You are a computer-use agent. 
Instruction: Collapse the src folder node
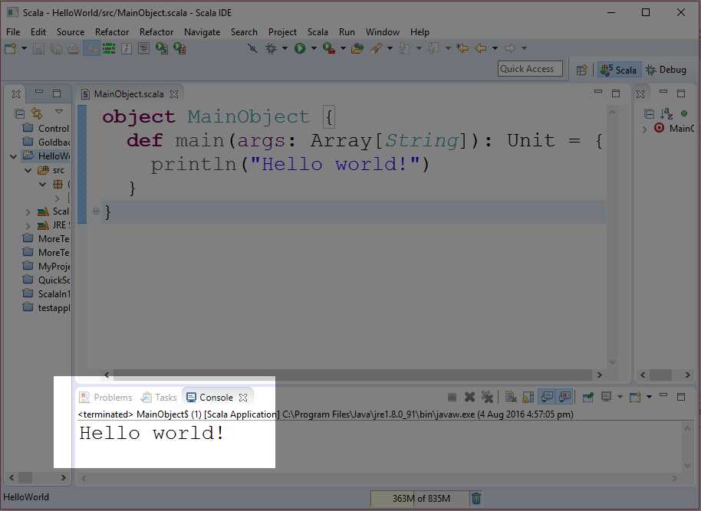coord(28,170)
